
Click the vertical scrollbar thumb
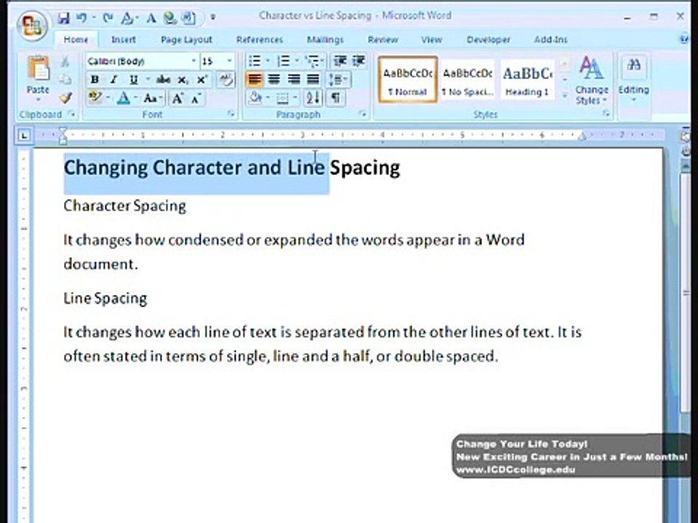click(686, 292)
